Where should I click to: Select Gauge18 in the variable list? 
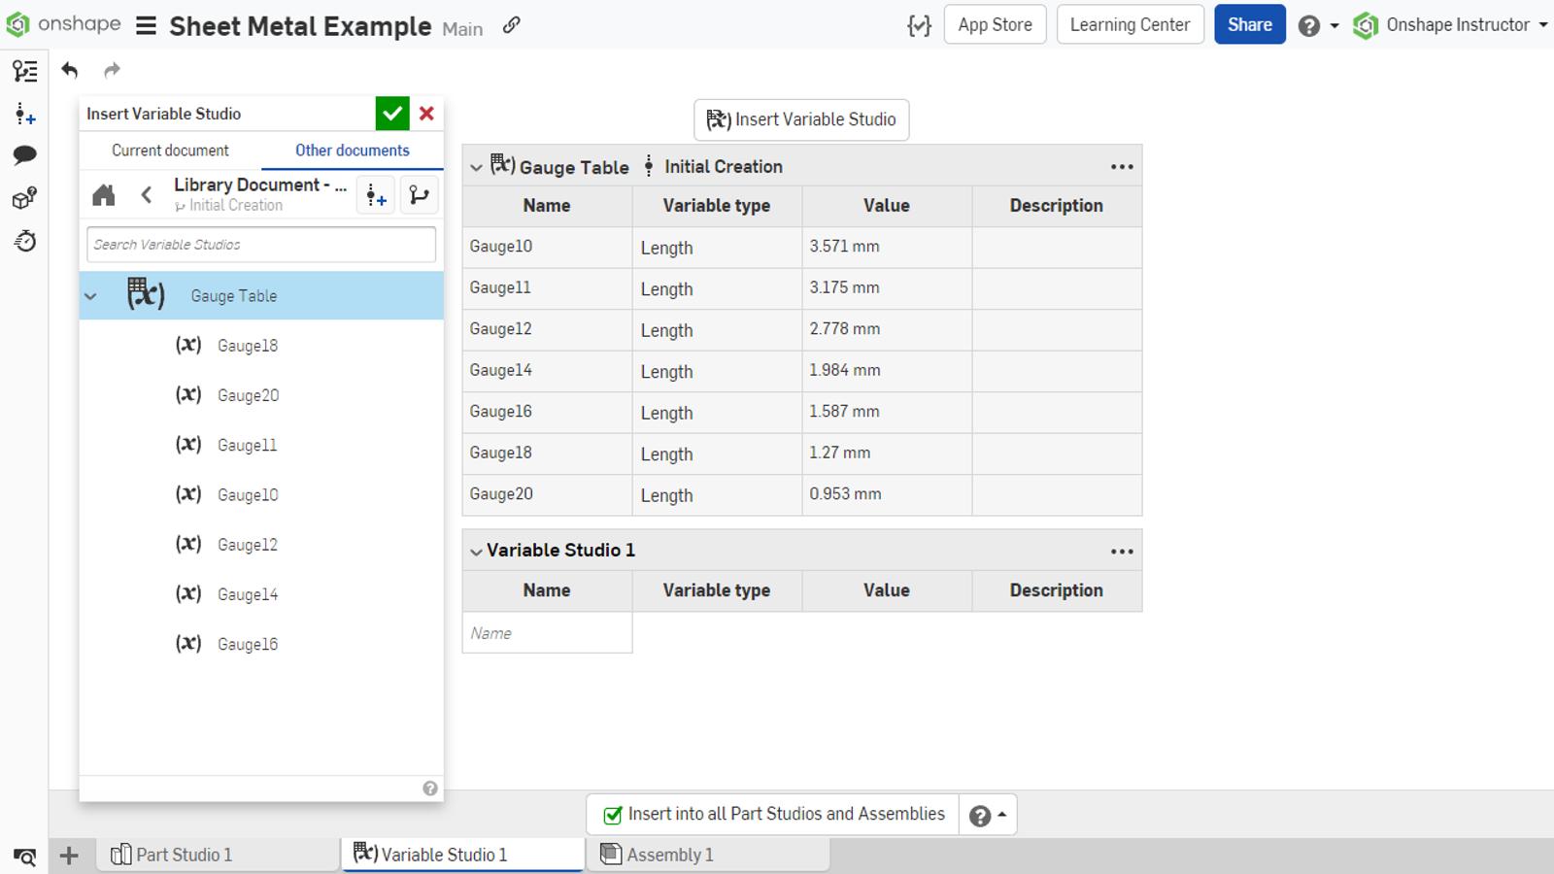click(x=248, y=346)
